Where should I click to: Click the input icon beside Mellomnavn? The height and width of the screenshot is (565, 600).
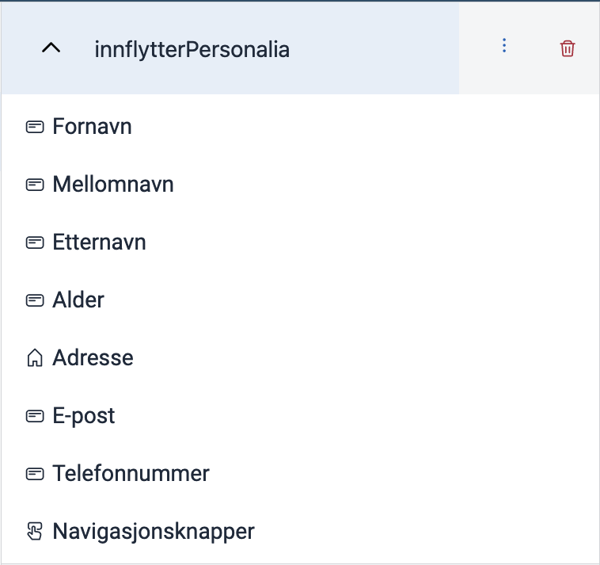pyautogui.click(x=35, y=185)
